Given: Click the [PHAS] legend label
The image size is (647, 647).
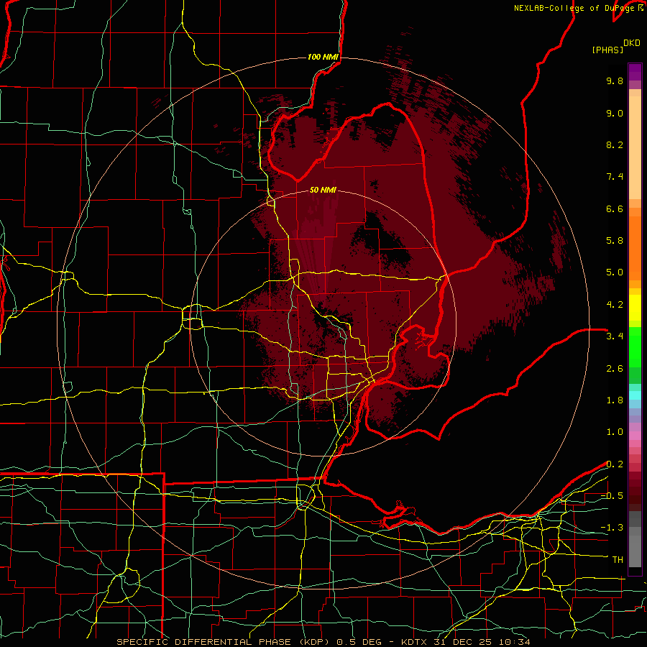Looking at the screenshot, I should [x=607, y=50].
